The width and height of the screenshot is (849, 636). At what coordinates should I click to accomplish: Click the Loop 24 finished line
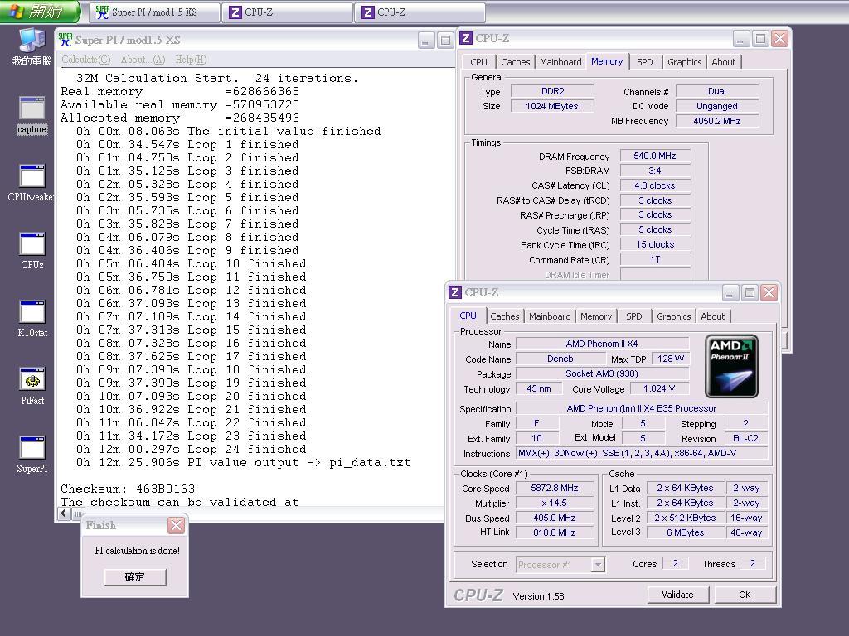coord(192,450)
